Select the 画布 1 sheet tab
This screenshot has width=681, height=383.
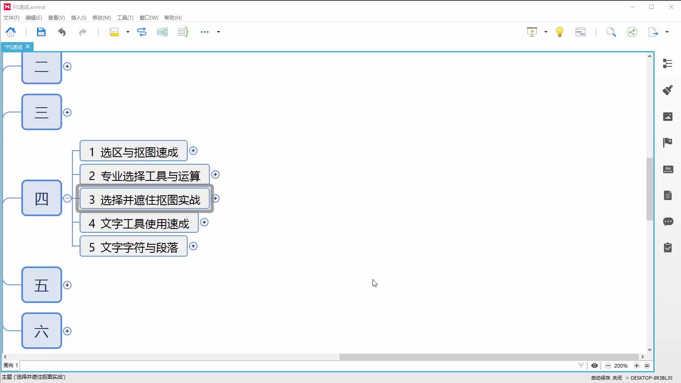coord(11,366)
